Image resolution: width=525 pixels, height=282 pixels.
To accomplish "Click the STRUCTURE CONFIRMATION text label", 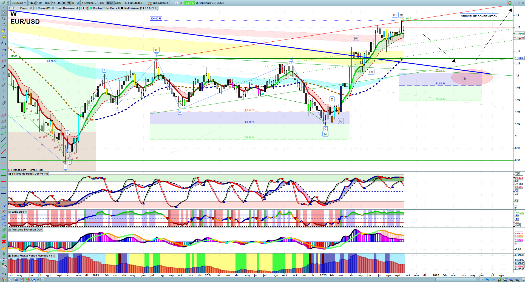I will click(479, 16).
